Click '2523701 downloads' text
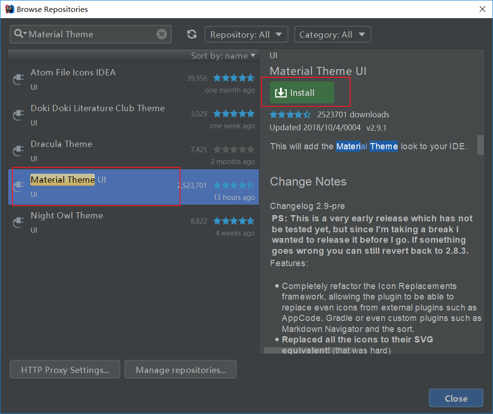 353,114
